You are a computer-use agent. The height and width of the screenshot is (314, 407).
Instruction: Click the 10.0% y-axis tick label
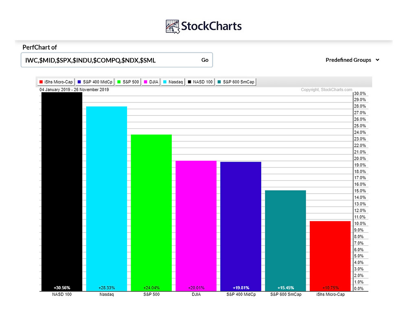360,223
